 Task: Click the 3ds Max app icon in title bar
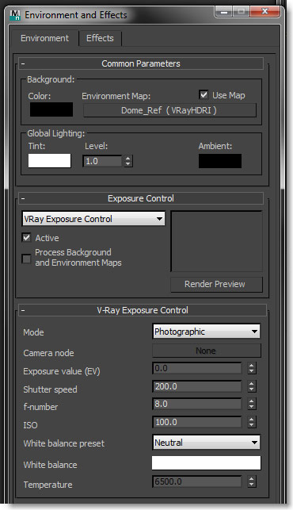tap(15, 15)
